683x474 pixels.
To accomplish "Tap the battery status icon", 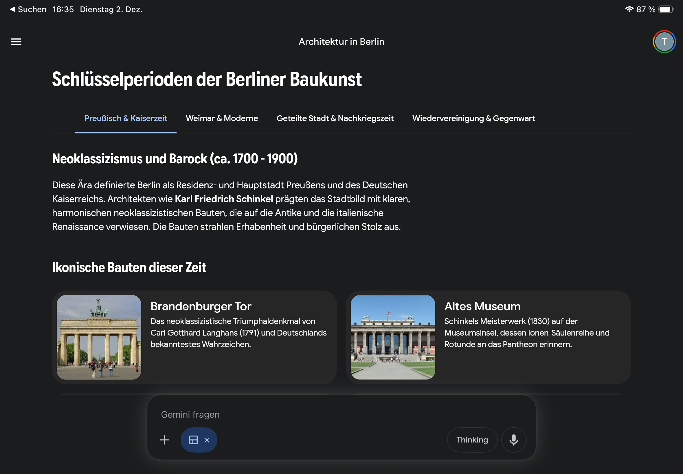I will 665,9.
